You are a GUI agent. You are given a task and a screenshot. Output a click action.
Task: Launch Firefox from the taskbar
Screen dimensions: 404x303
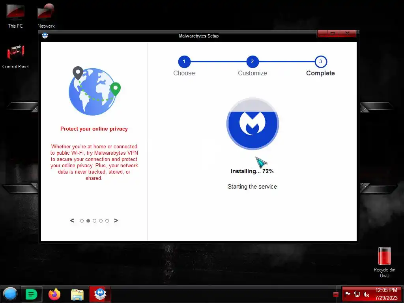54,294
